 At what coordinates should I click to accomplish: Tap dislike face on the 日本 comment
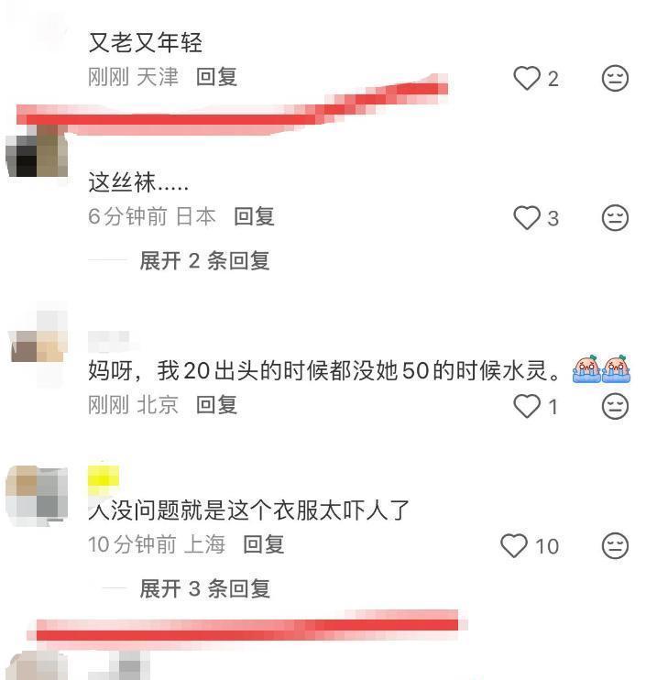(615, 218)
